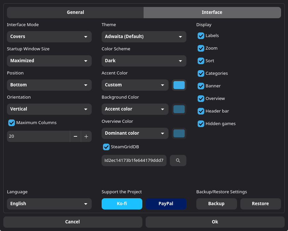Uncheck the Zoom display option
The height and width of the screenshot is (231, 288).
[201, 48]
